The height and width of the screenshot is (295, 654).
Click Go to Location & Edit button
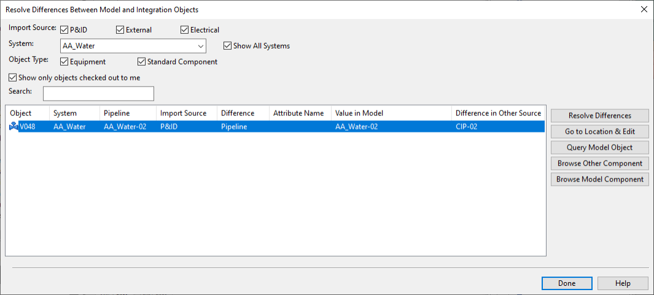(x=599, y=131)
